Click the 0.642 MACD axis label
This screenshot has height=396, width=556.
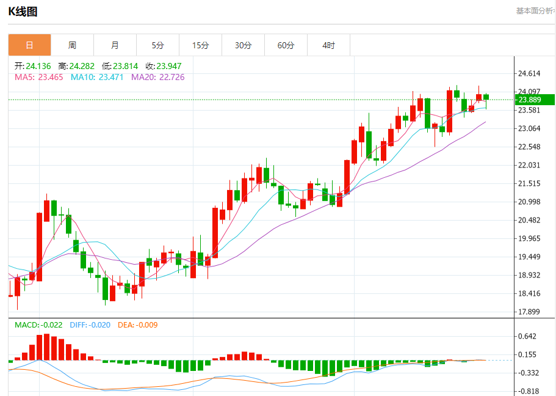tap(527, 336)
